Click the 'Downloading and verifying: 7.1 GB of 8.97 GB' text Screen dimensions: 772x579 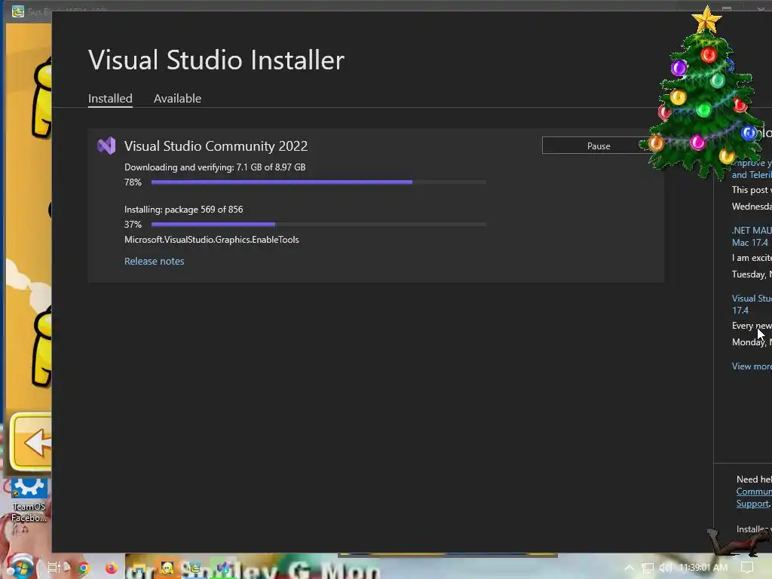tap(215, 167)
